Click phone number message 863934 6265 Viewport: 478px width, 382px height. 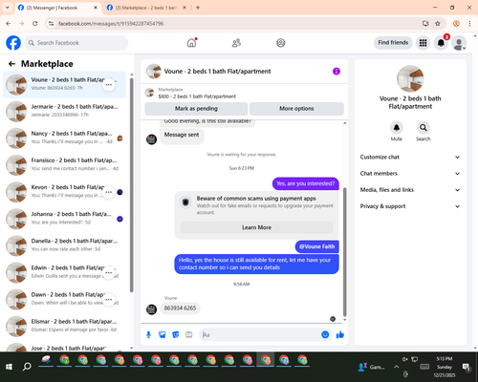coord(180,308)
